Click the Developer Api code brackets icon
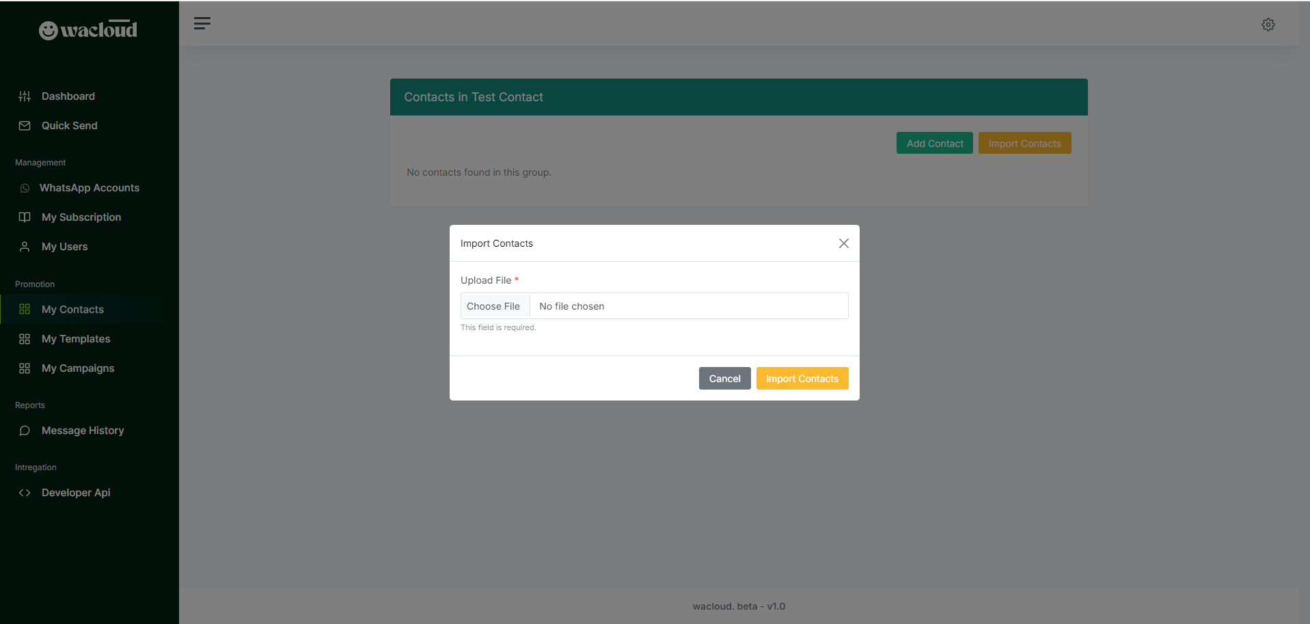1310x624 pixels. (x=25, y=493)
